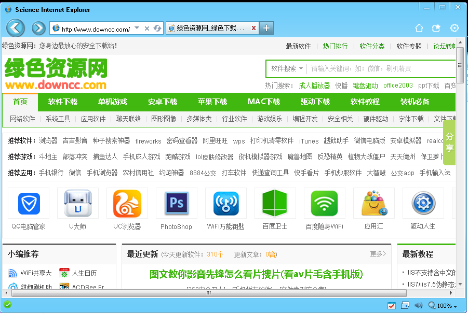Viewport: 468px width, 314px height.
Task: Click the WiFi万能钥匙 icon
Action: (x=225, y=204)
